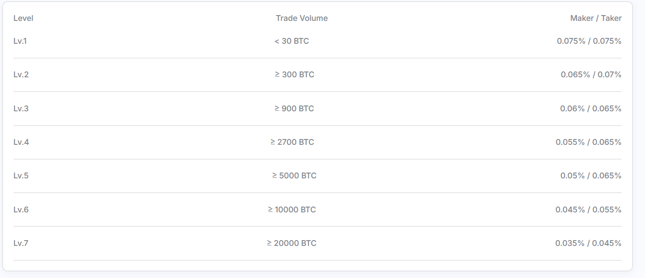
Task: Select the Lv.1 level label
Action: tap(20, 41)
